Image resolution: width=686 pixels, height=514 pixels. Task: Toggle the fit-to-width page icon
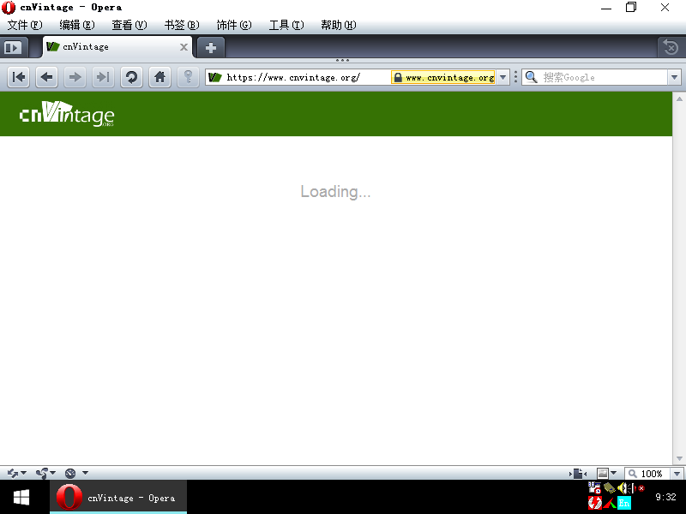click(x=578, y=474)
